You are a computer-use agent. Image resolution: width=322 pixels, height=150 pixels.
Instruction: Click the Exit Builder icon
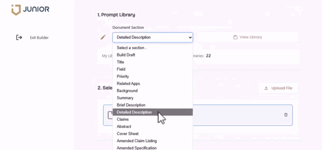click(x=19, y=38)
